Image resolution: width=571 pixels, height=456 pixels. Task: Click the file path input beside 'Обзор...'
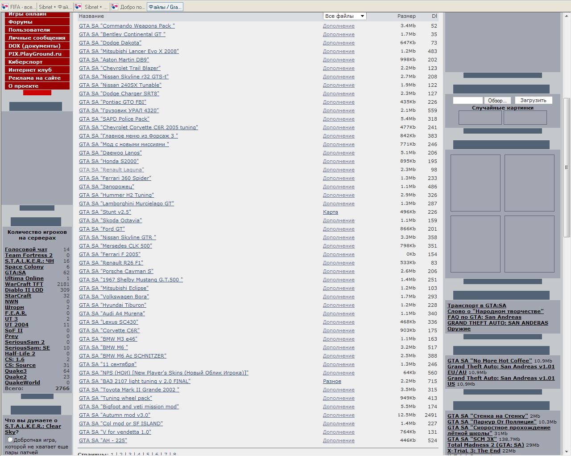[468, 100]
